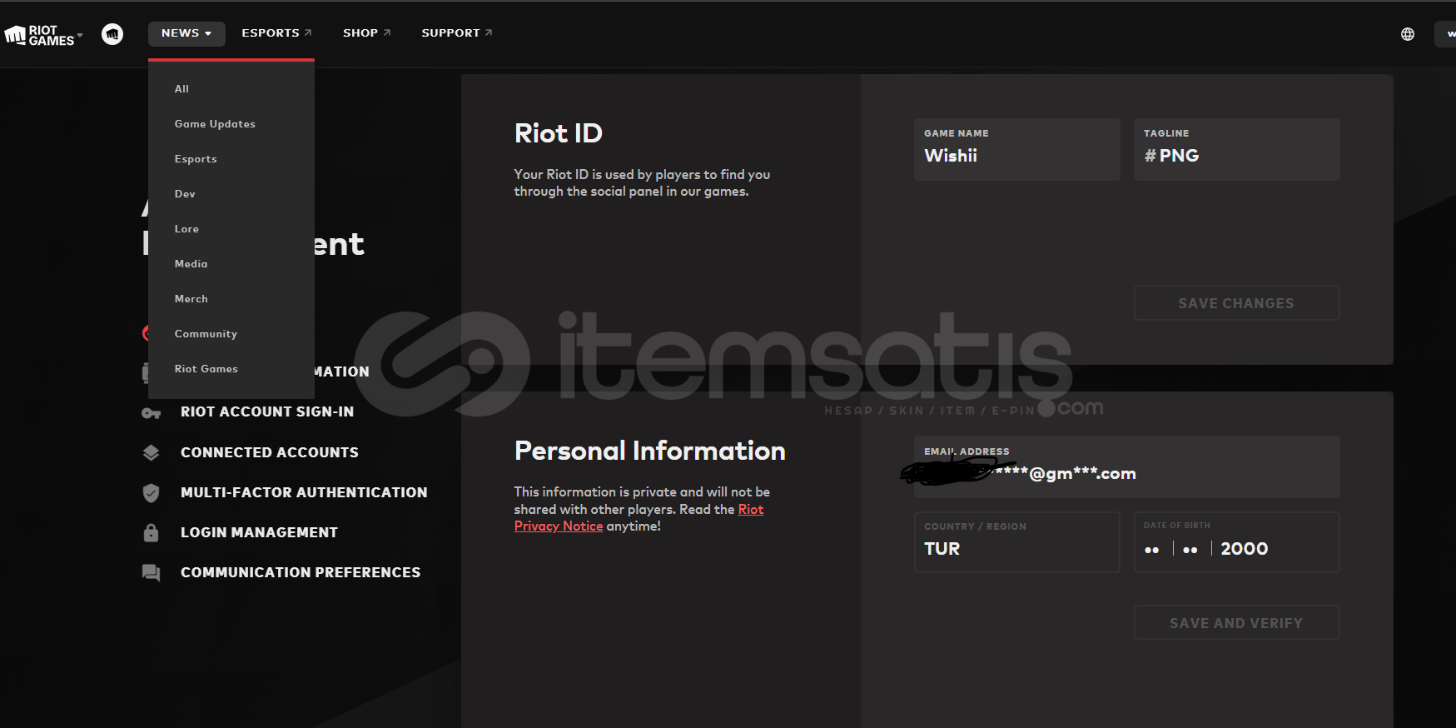
Task: Click the key icon beside Riot Account Sign-In
Action: click(151, 412)
